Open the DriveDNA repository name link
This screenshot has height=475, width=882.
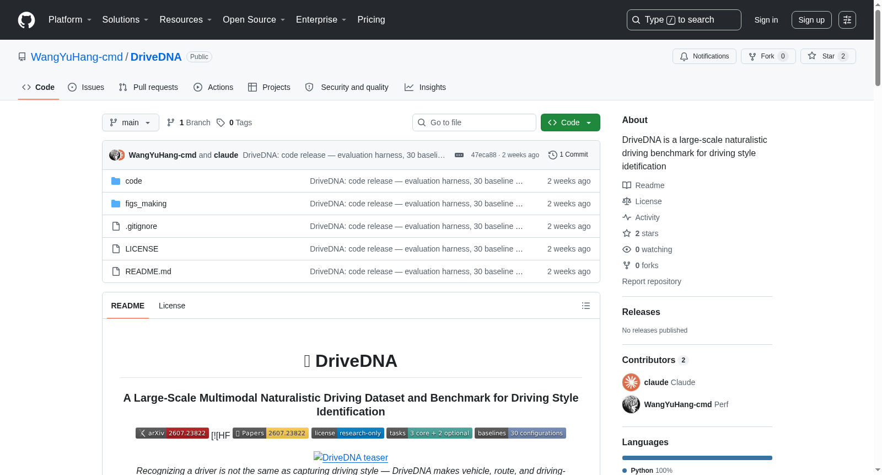156,57
